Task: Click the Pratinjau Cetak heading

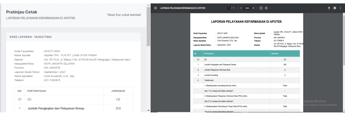Action: pos(22,12)
